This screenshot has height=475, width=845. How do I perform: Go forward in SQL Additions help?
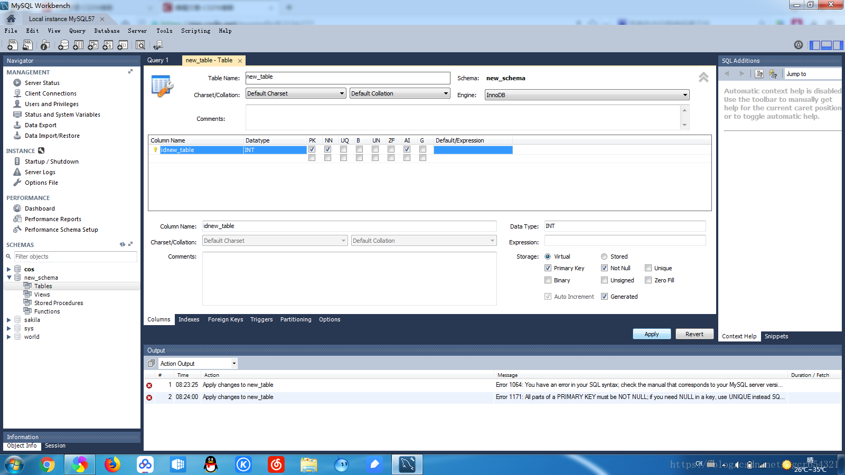tap(741, 74)
